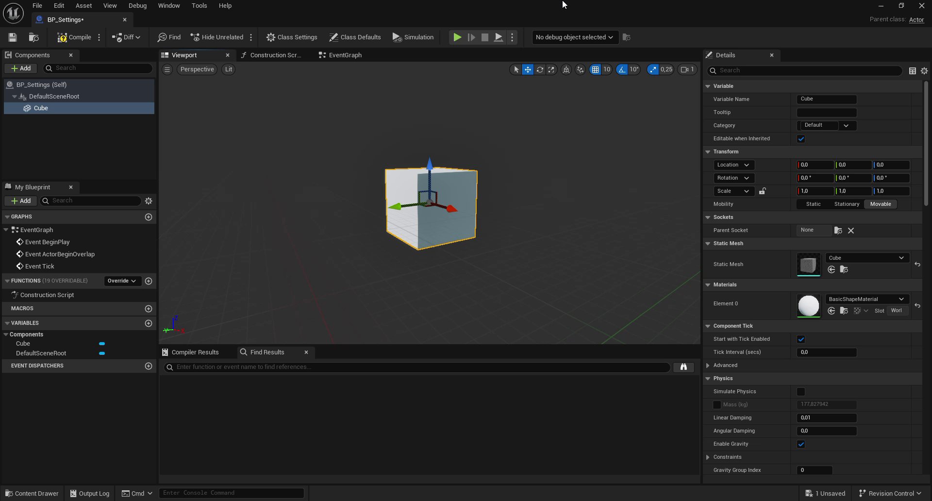This screenshot has width=932, height=501.
Task: Toggle rotation snapping angle icon
Action: pyautogui.click(x=622, y=69)
